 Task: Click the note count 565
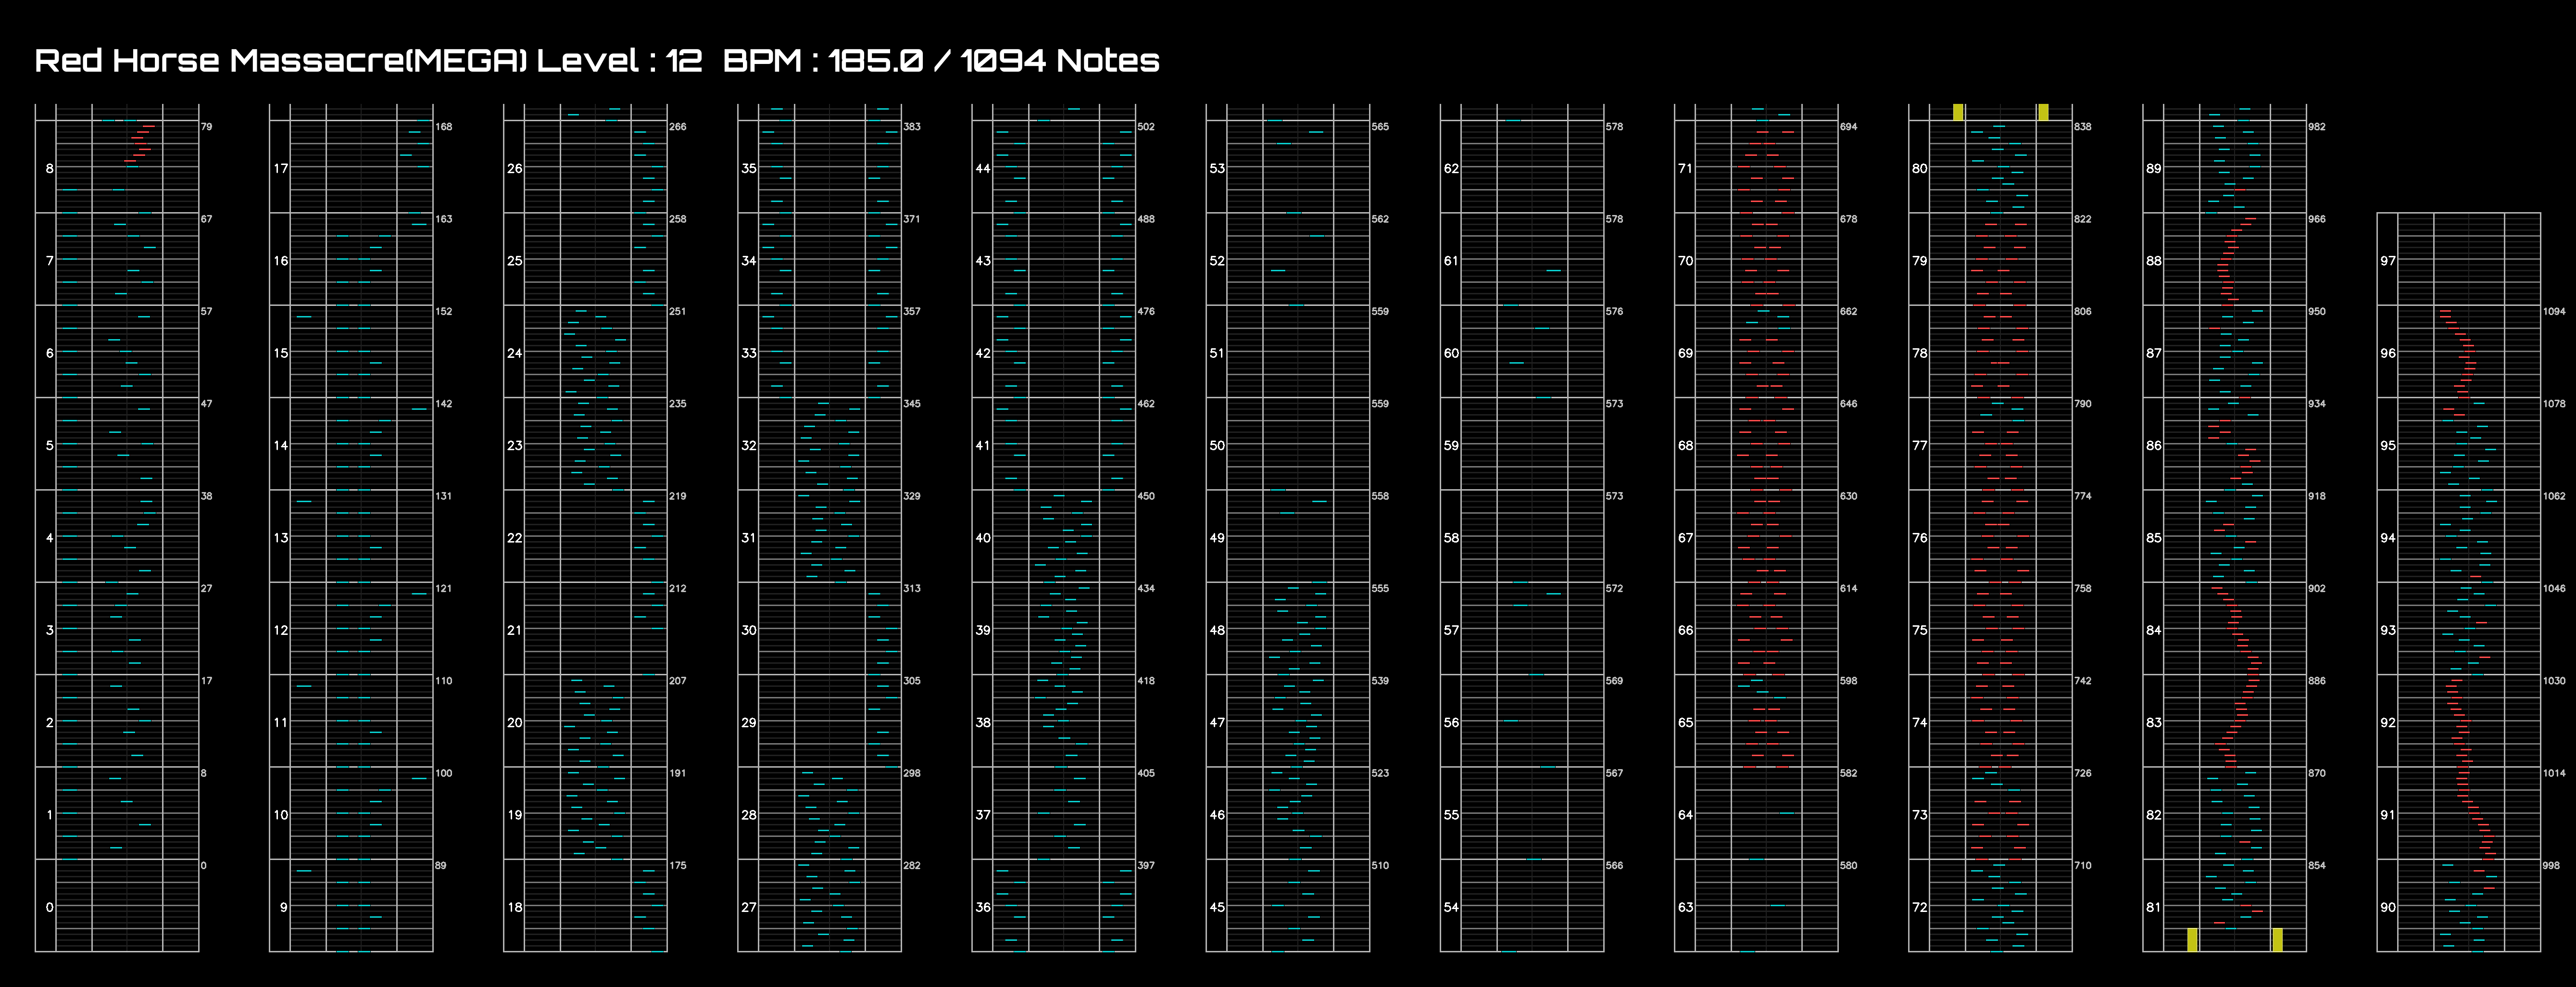click(x=1380, y=127)
